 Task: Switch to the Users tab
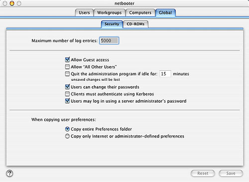(84, 13)
